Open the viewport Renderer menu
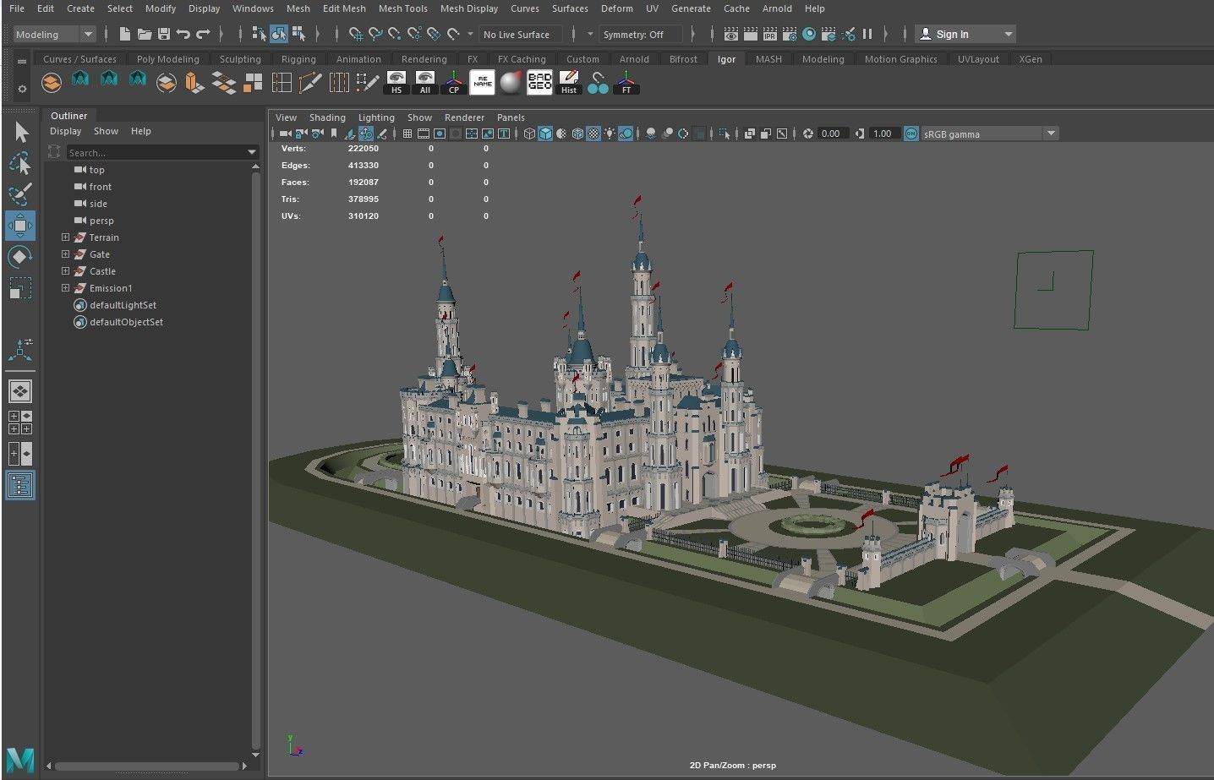This screenshot has height=780, width=1214. (x=464, y=117)
